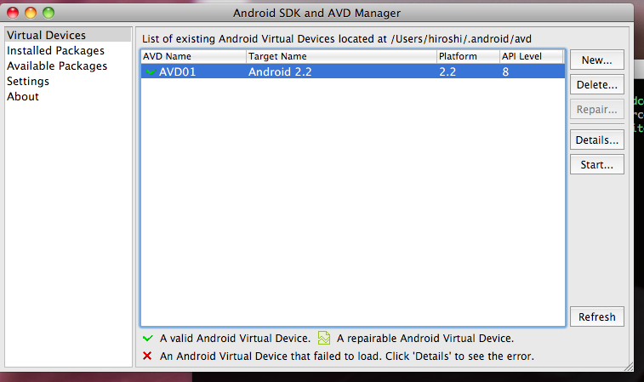644x382 pixels.
Task: Minimize the window with the yellow button
Action: click(x=31, y=13)
